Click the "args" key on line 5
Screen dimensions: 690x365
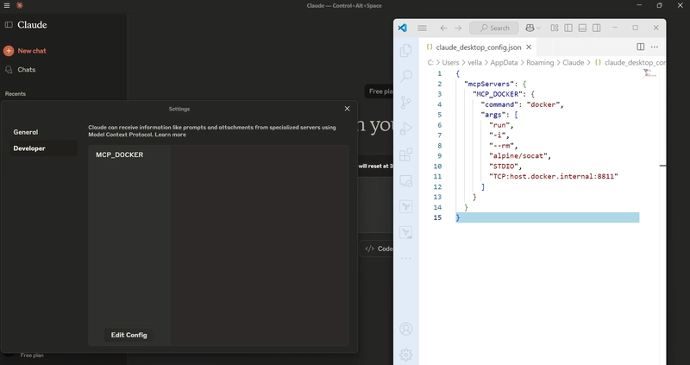(x=492, y=115)
